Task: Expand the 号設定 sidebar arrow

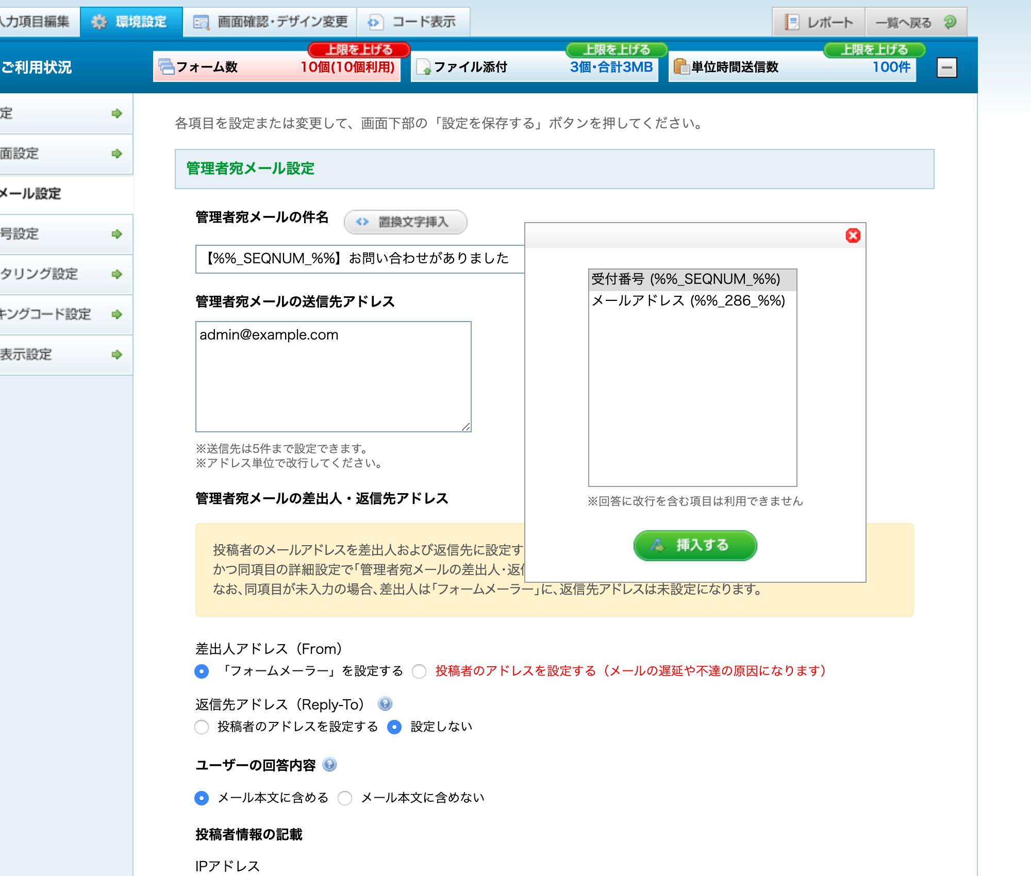Action: tap(117, 234)
